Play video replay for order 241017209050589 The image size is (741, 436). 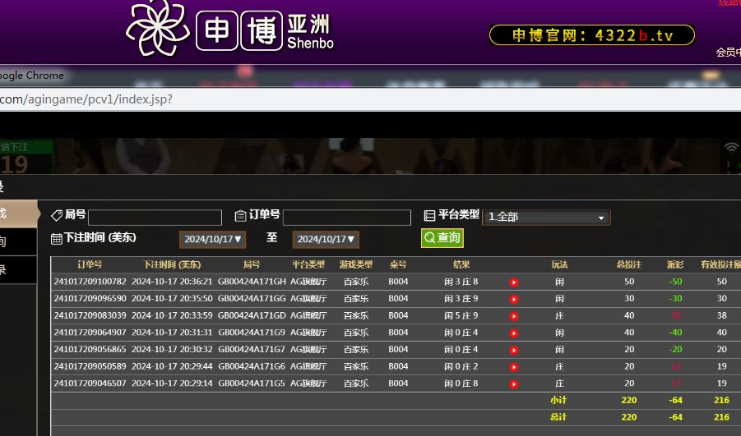(x=514, y=367)
